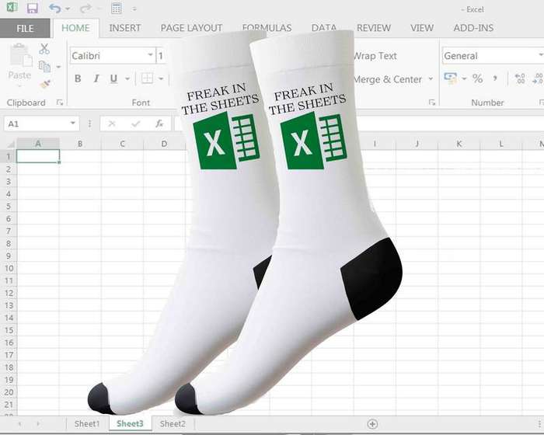
Task: Switch to the Sheet2 tab
Action: (173, 423)
